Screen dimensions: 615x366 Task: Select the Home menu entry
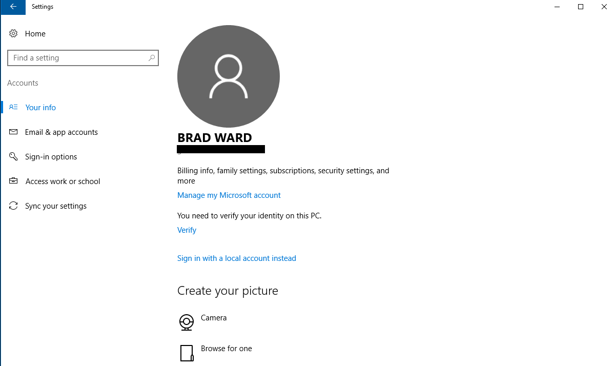coord(35,33)
